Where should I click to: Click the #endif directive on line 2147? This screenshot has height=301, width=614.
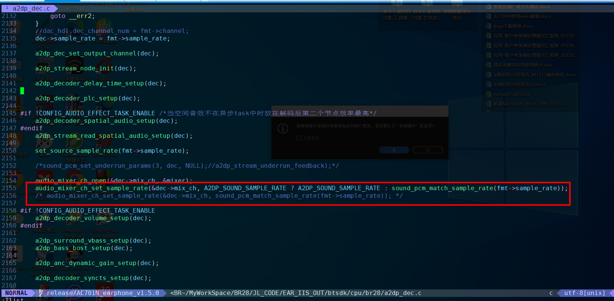(x=32, y=128)
